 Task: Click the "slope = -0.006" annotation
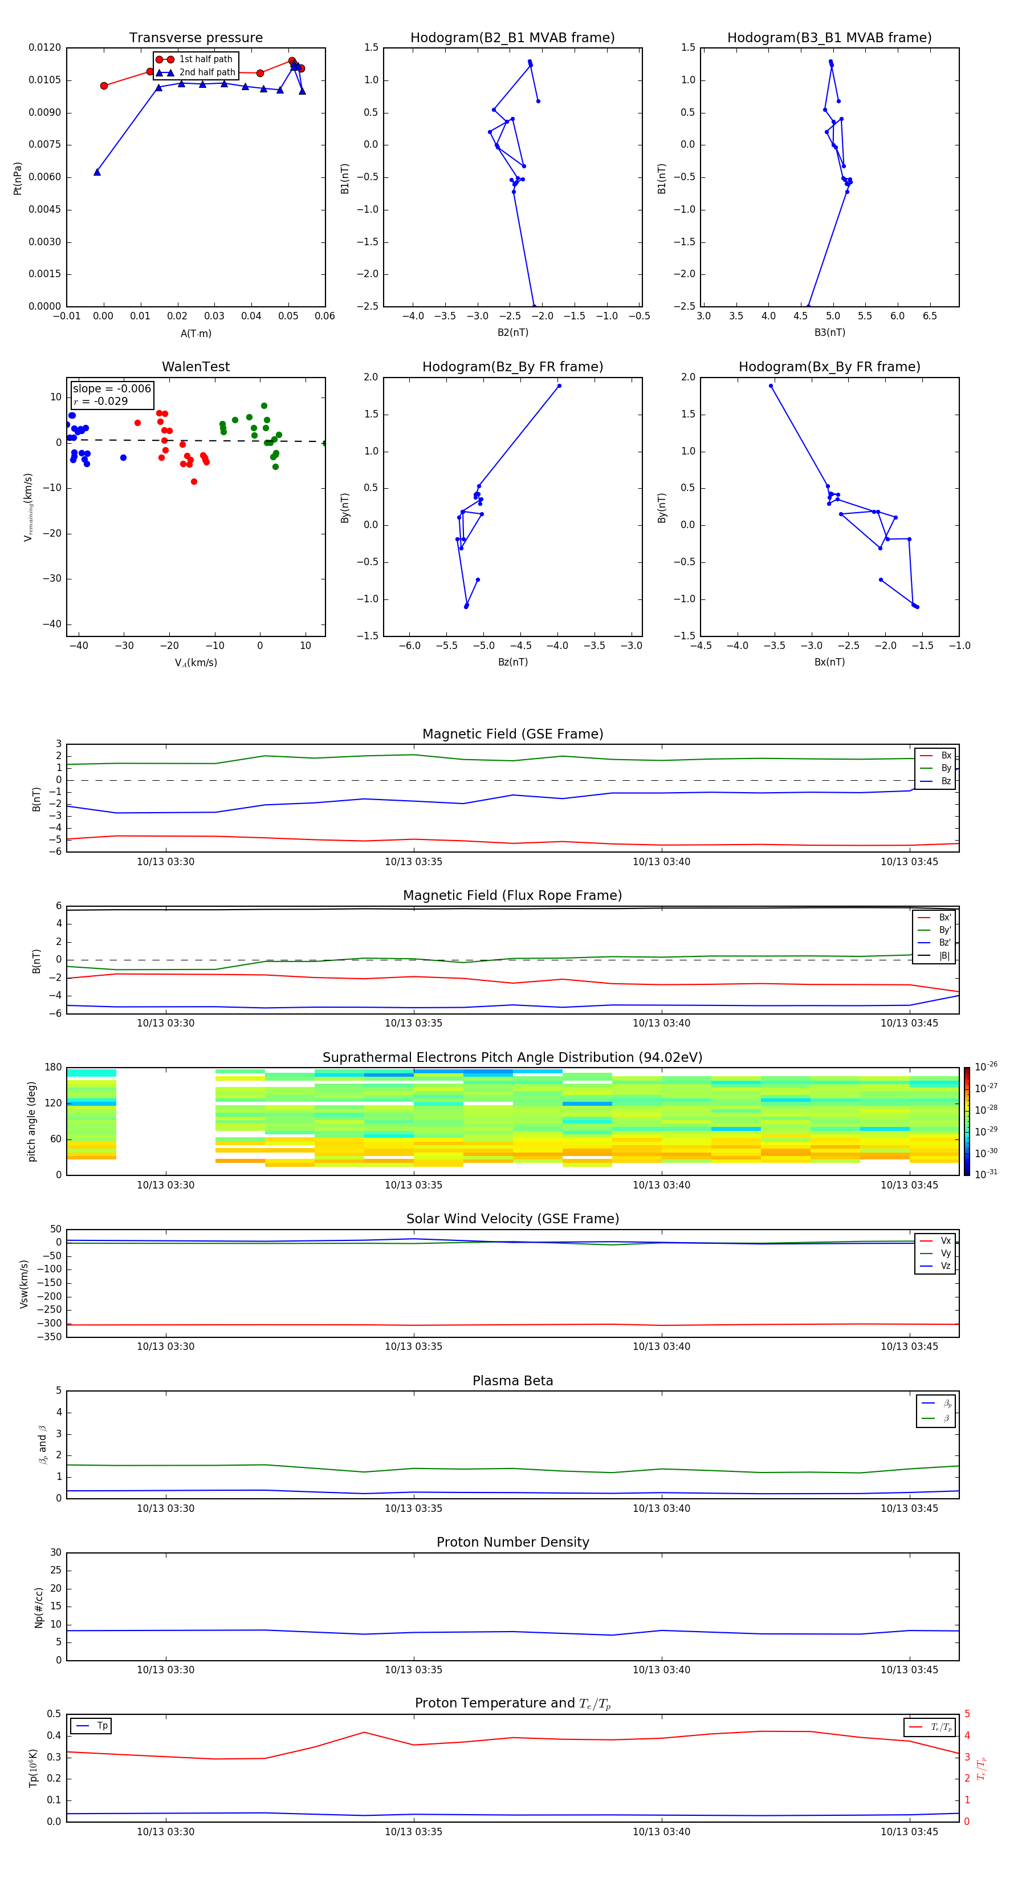(x=112, y=389)
